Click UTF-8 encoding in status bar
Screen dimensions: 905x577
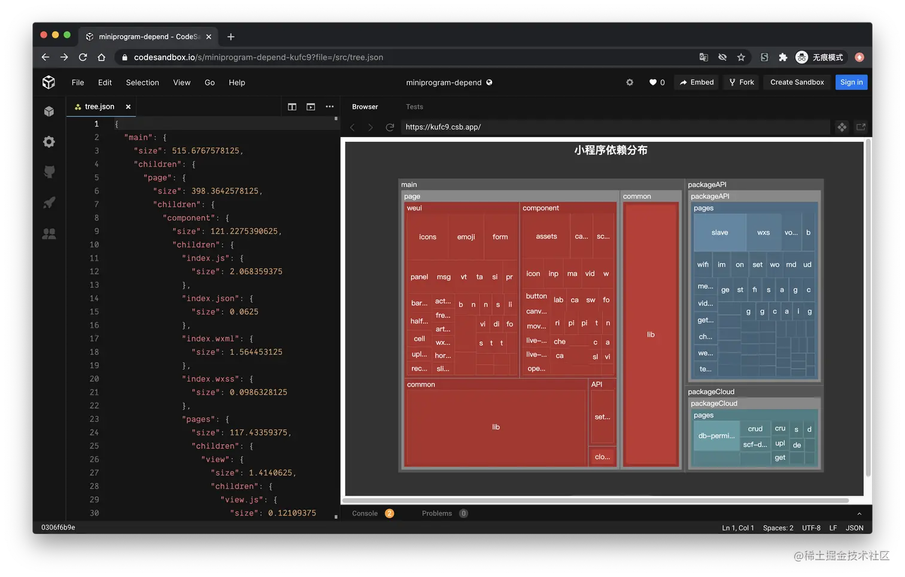tap(811, 528)
